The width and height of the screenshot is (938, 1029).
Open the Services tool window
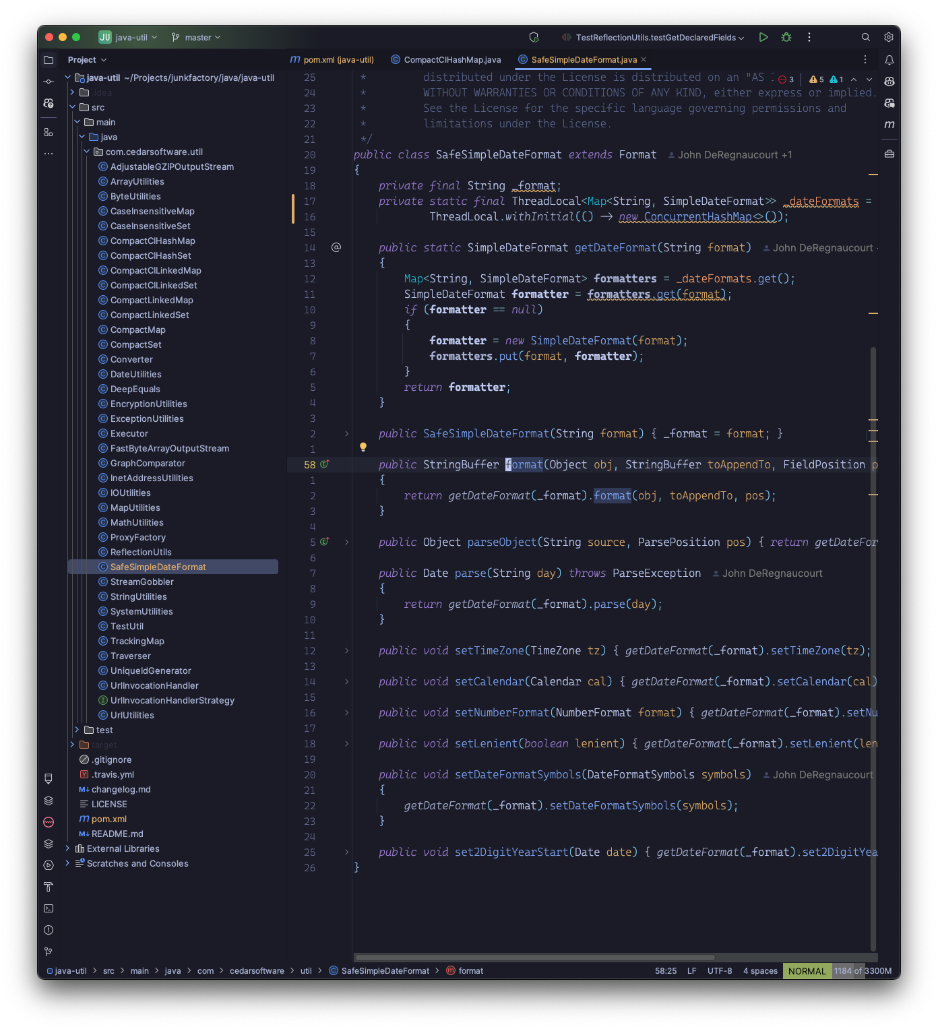[49, 865]
